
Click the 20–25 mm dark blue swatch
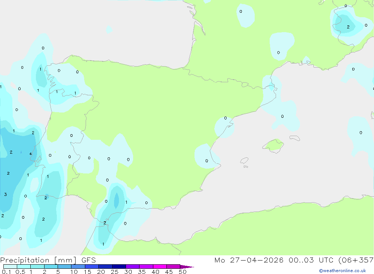[105, 267]
